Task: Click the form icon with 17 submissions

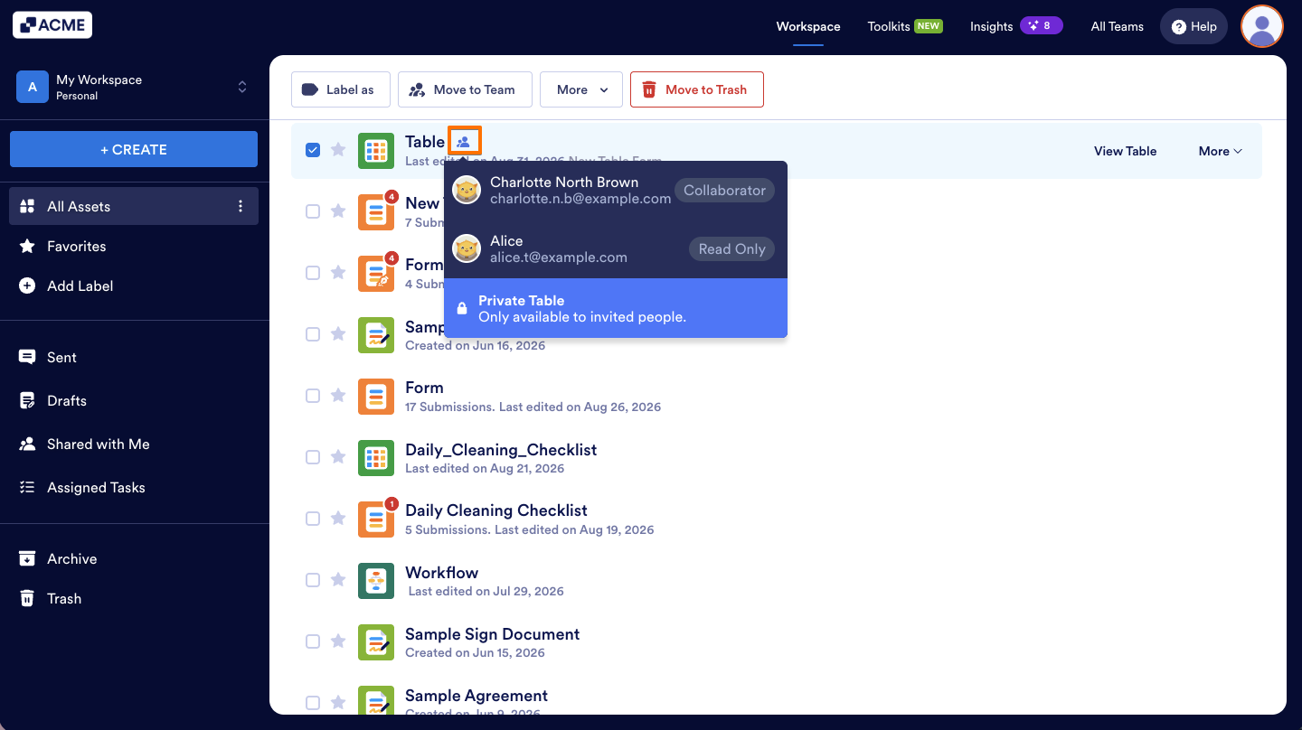Action: (376, 397)
